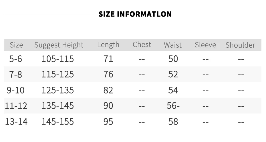This screenshot has height=142, width=266.
Task: Click the Size column header
Action: (16, 45)
